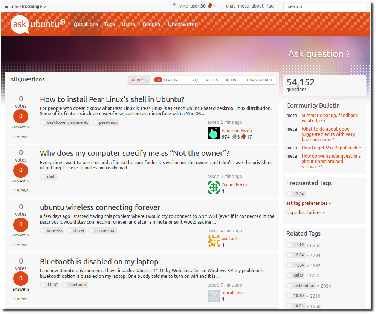The height and width of the screenshot is (314, 376).
Task: Select the FAQ sort tab
Action: point(194,80)
